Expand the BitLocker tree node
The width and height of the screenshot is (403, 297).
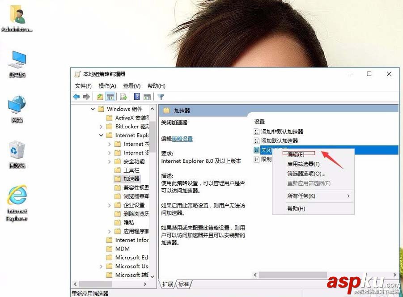click(x=101, y=127)
